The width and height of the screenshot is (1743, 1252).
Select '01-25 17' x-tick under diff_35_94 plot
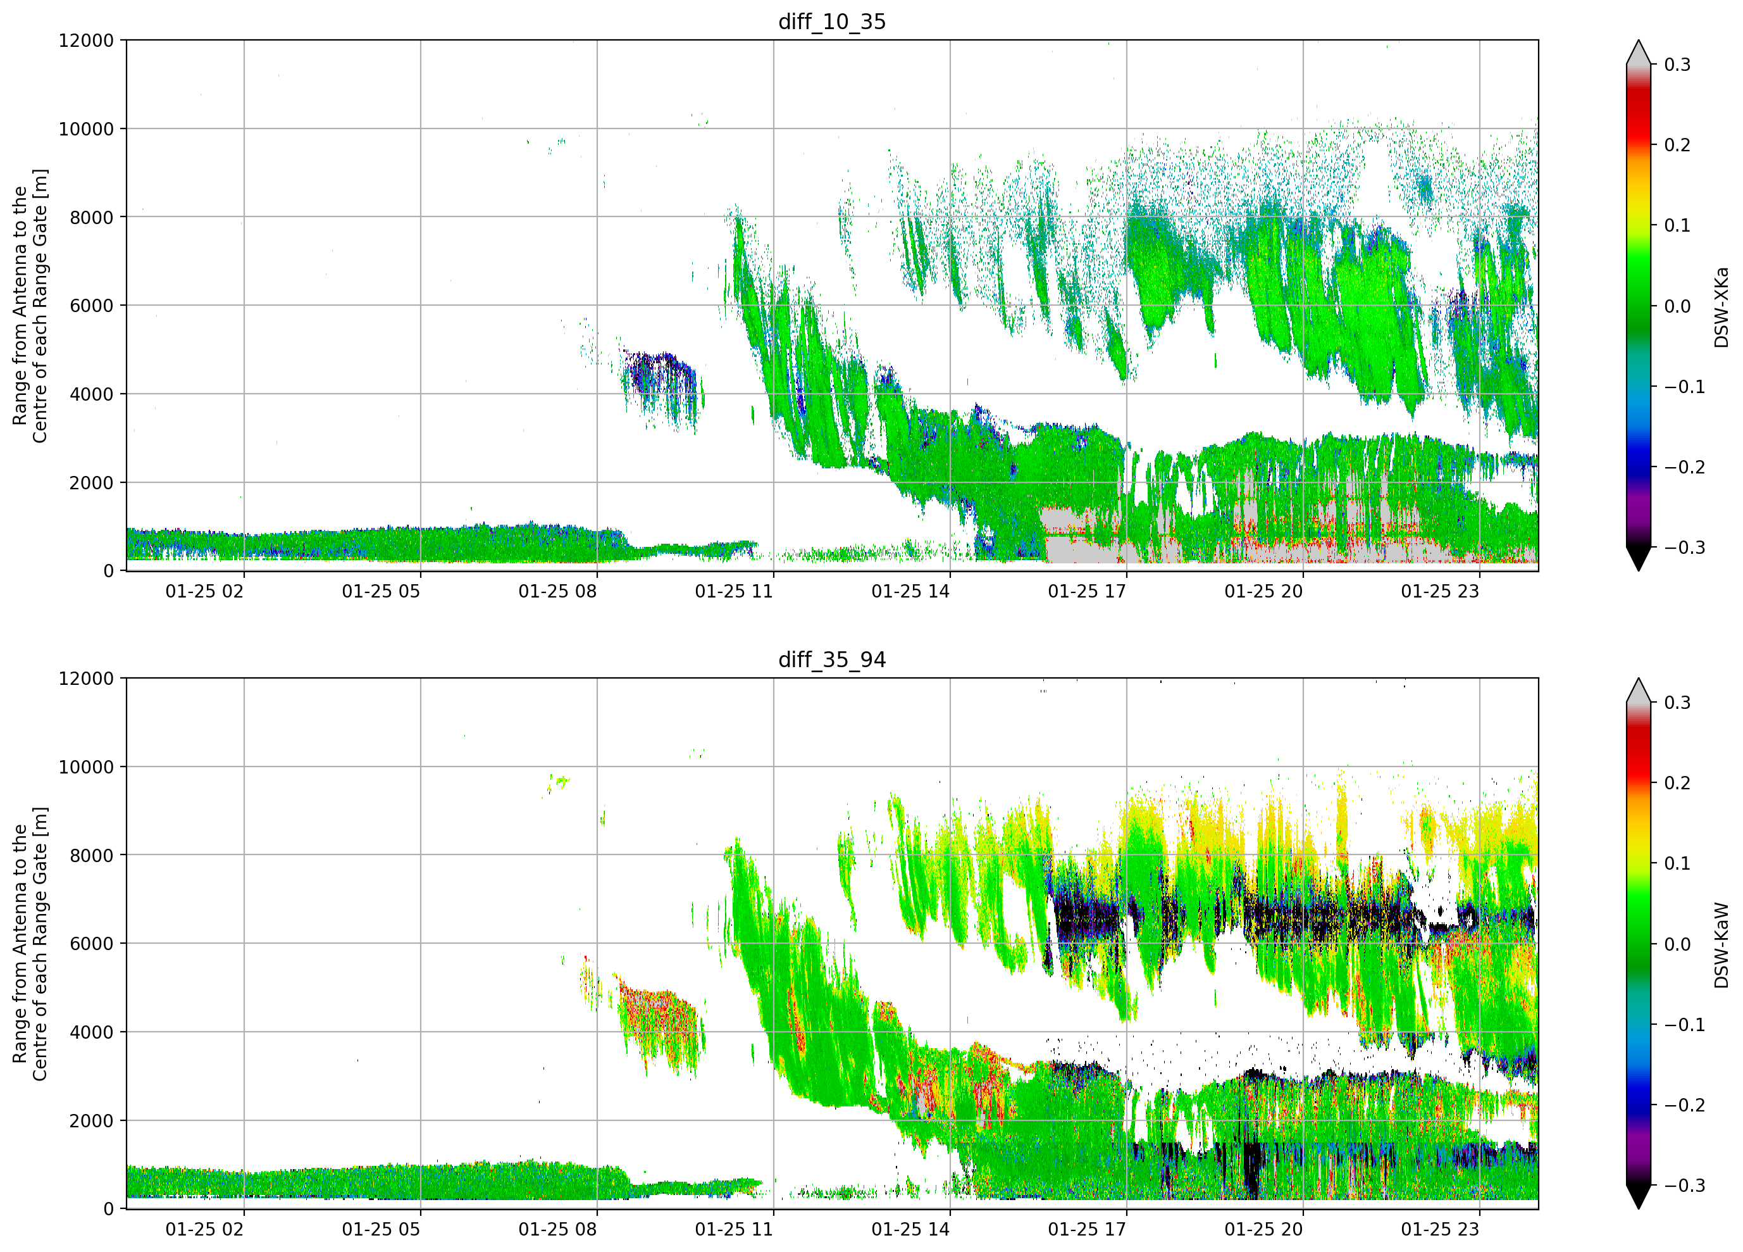tap(1087, 1230)
